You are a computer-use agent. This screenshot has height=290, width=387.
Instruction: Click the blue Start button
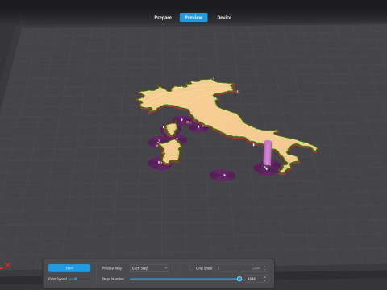point(69,268)
